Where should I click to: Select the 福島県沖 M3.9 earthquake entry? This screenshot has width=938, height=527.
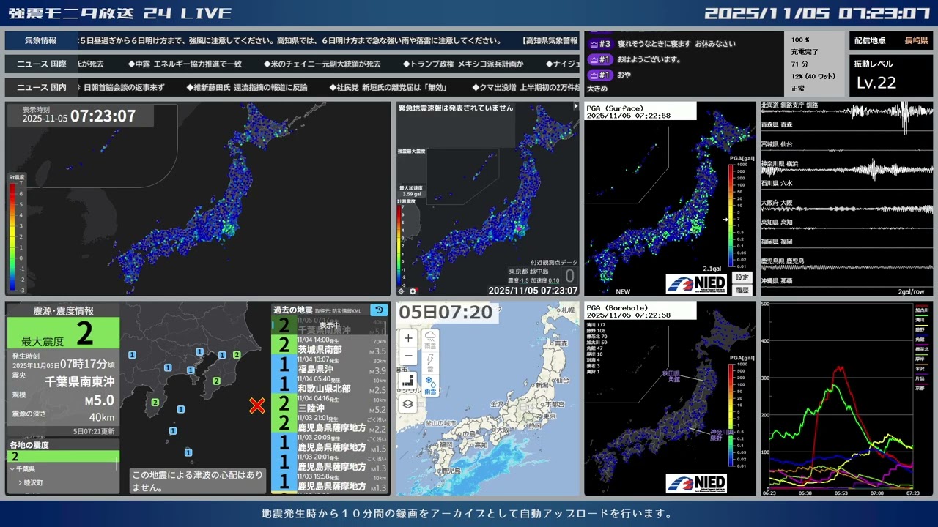pyautogui.click(x=329, y=365)
